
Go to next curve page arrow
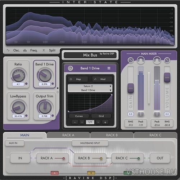[x=98, y=122]
